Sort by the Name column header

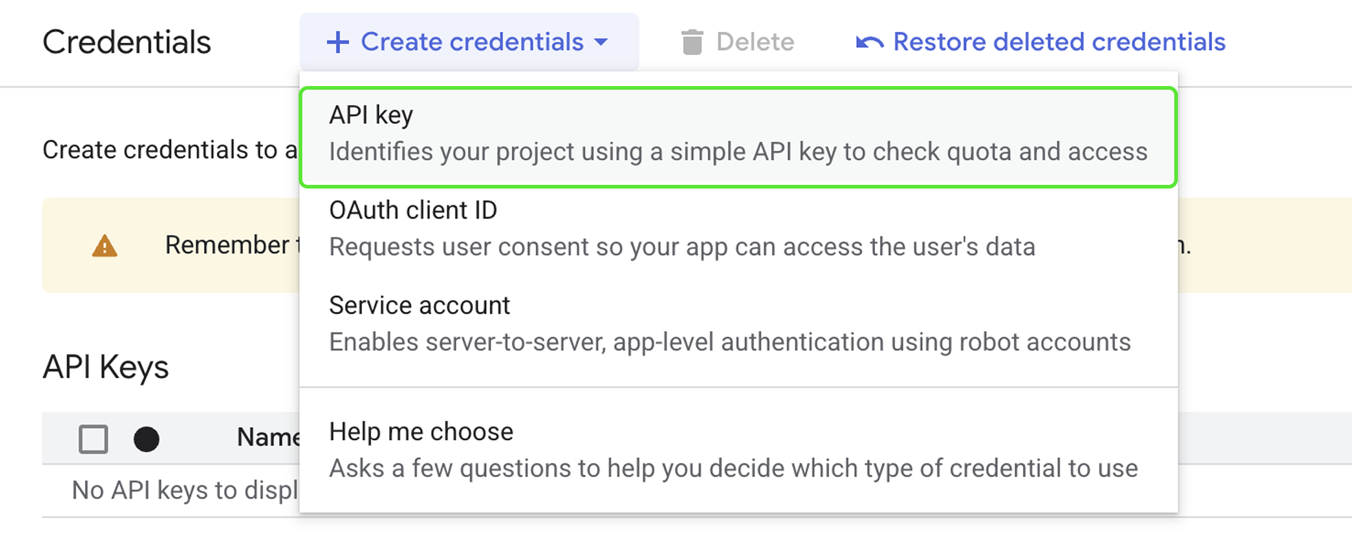click(267, 437)
